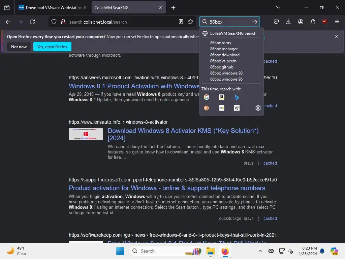Image resolution: width=345 pixels, height=259 pixels.
Task: Click the address bar URL field
Action: (x=122, y=22)
